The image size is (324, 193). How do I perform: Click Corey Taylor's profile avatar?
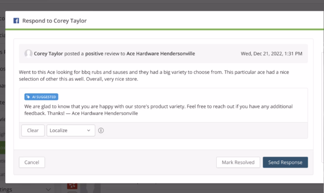[x=28, y=54]
